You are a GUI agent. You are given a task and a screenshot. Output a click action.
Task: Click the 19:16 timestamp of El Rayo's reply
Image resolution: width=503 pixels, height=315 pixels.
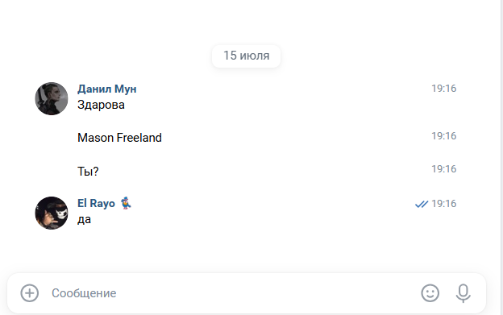pos(443,204)
